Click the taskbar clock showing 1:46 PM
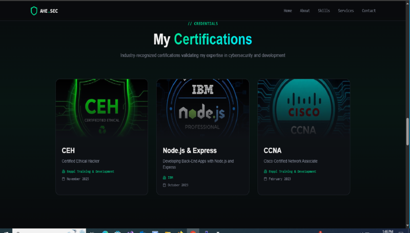 point(387,231)
